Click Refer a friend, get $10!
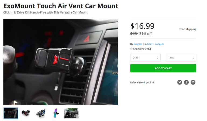 click(x=142, y=82)
